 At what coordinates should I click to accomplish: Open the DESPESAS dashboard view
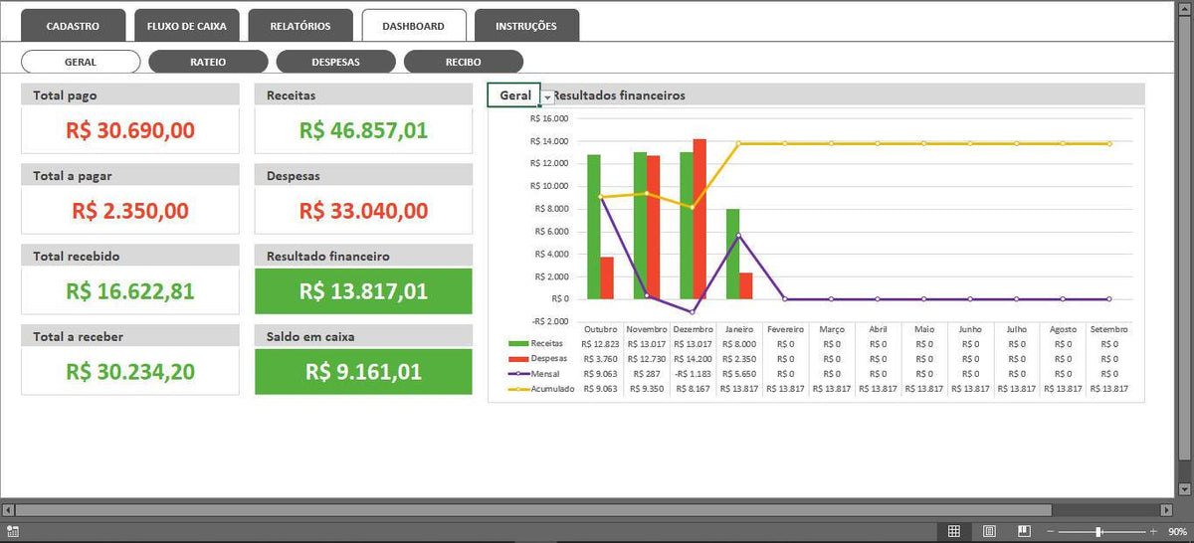335,62
